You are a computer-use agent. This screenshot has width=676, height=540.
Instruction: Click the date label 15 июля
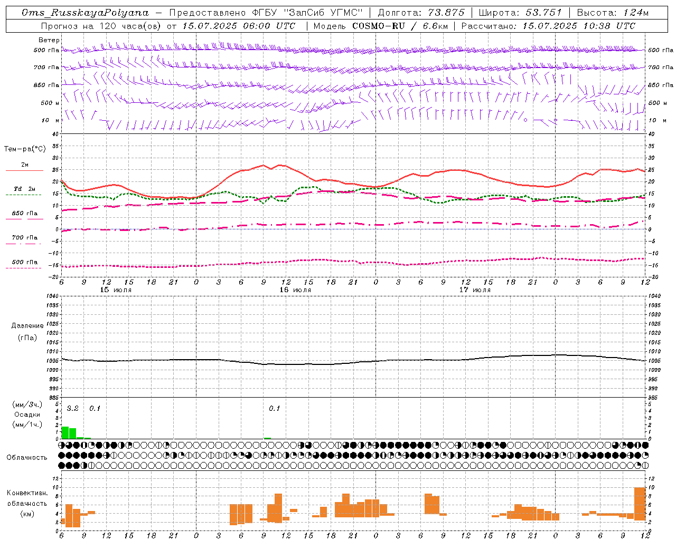pos(116,290)
